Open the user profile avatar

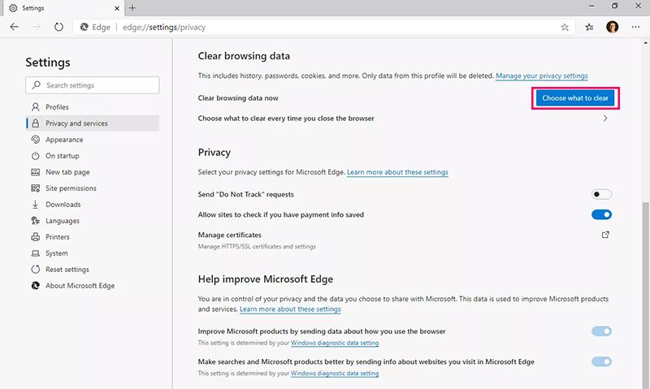(x=612, y=28)
